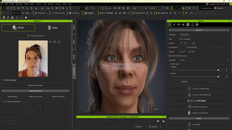Click the green sparkle AI icon after Headshot 3
This screenshot has height=130, width=232.
(x=180, y=13)
